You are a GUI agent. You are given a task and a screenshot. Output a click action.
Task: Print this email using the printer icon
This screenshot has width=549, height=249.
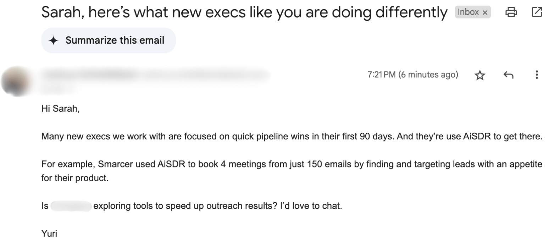coord(511,12)
